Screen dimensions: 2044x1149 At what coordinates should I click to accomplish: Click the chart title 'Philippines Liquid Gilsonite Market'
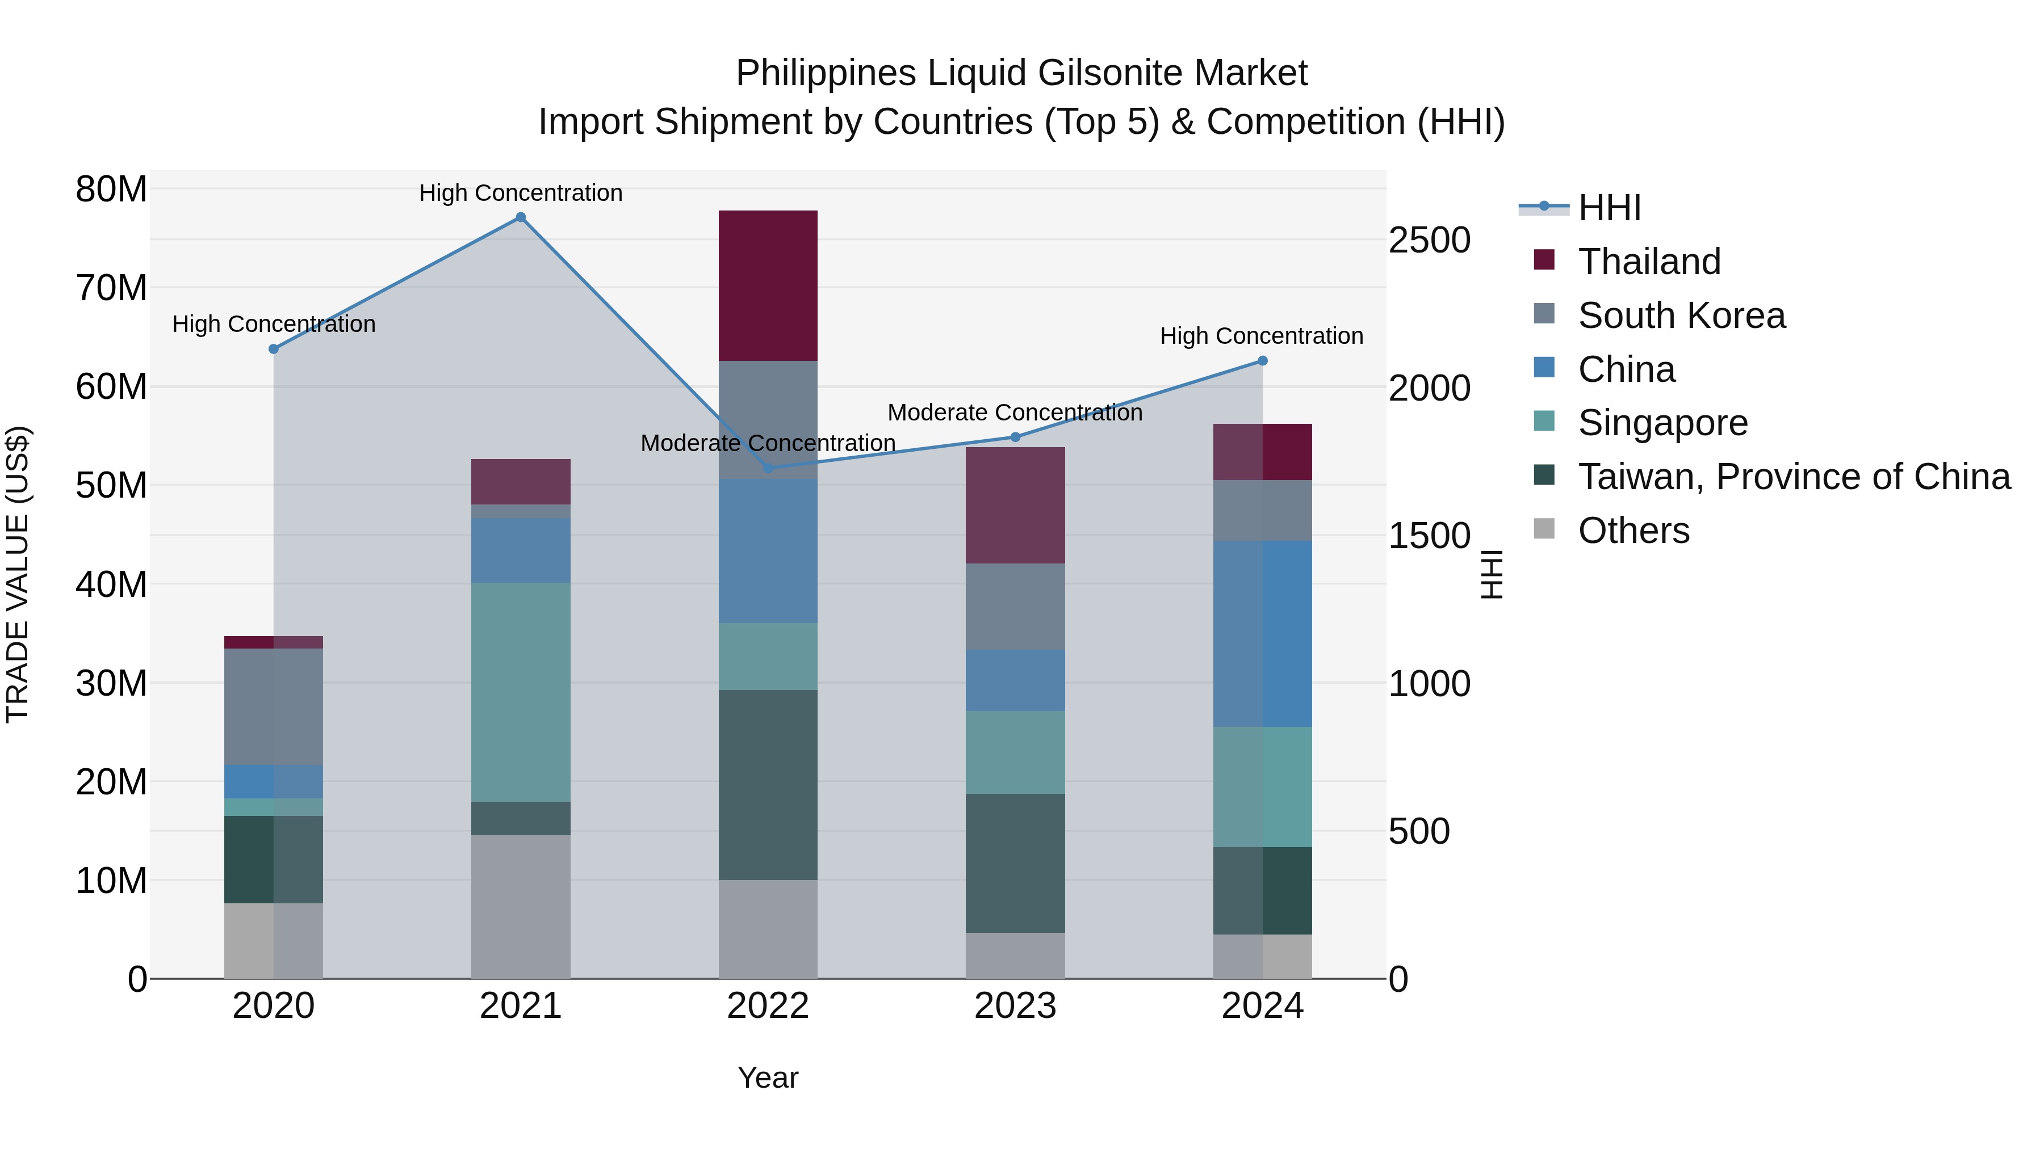(1022, 73)
